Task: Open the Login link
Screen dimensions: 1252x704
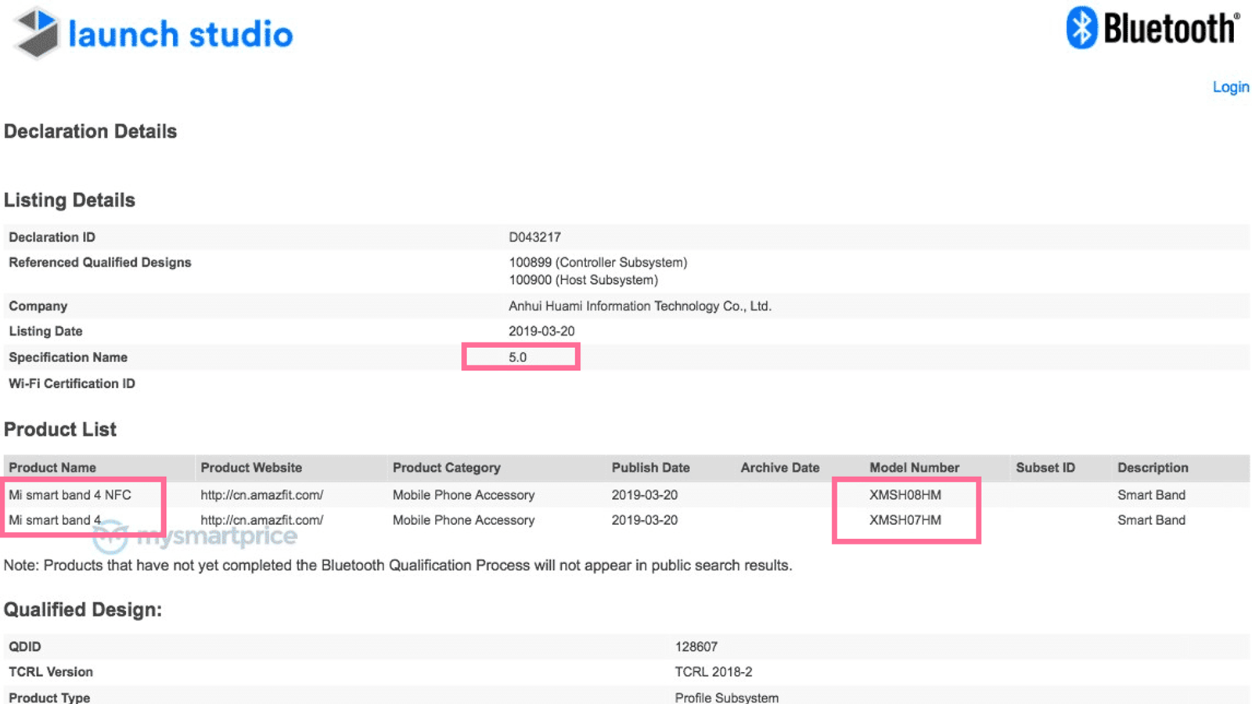Action: coord(1230,87)
